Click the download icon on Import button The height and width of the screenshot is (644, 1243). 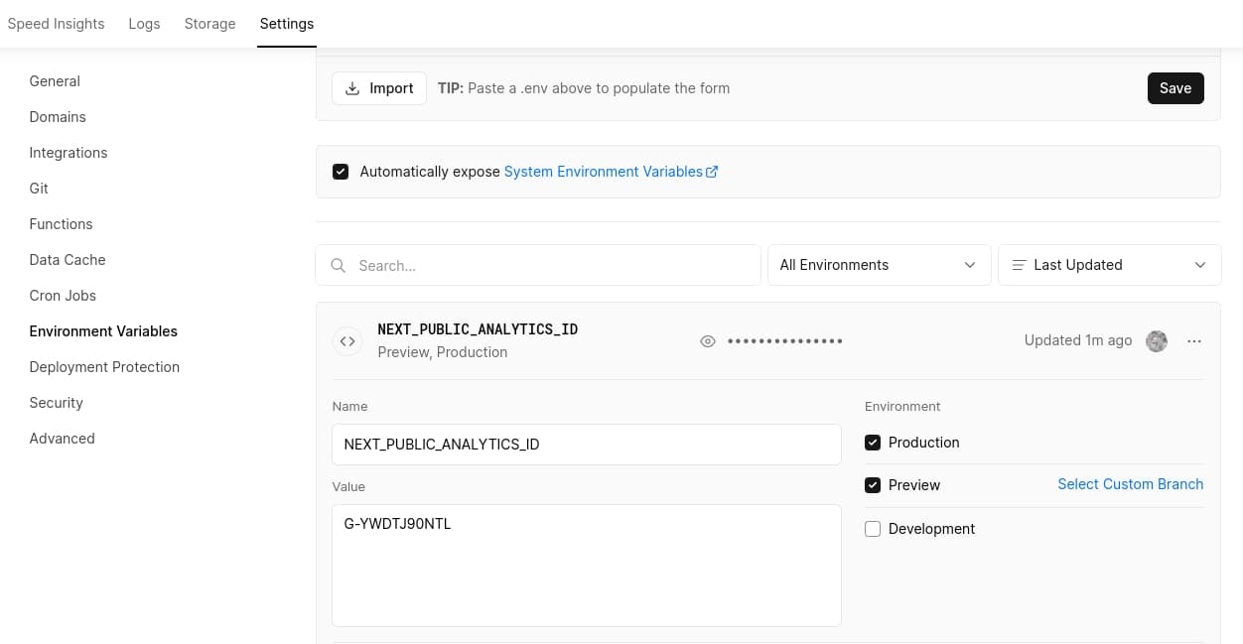coord(352,88)
